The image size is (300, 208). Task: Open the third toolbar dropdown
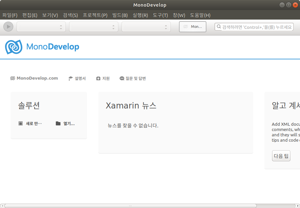pos(146,27)
